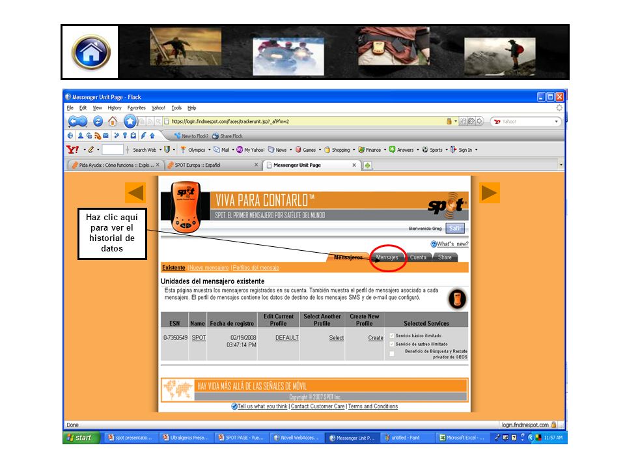Open the blog editor feather icon

click(x=143, y=135)
